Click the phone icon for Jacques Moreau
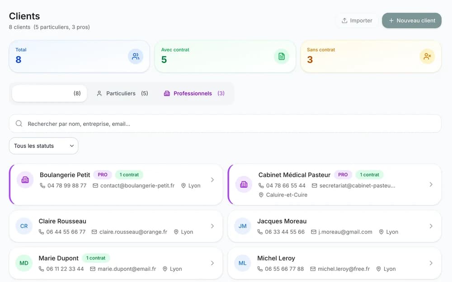This screenshot has width=452, height=282. (260, 232)
